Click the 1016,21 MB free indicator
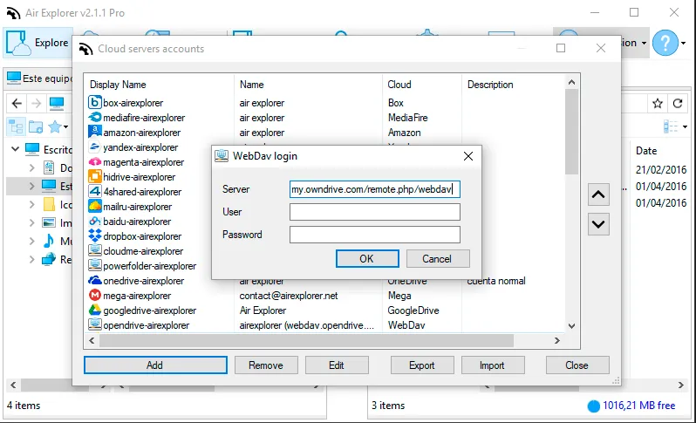 tap(631, 406)
